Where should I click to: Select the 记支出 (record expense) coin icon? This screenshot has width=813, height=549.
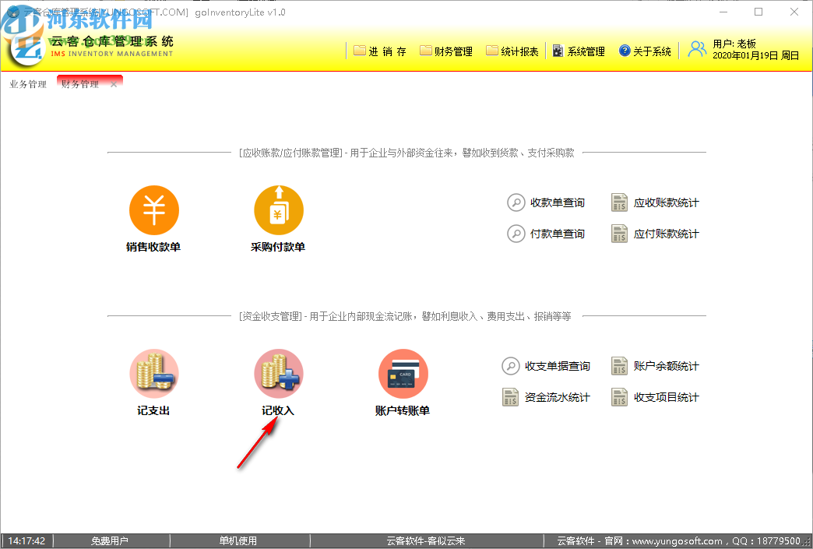point(153,373)
